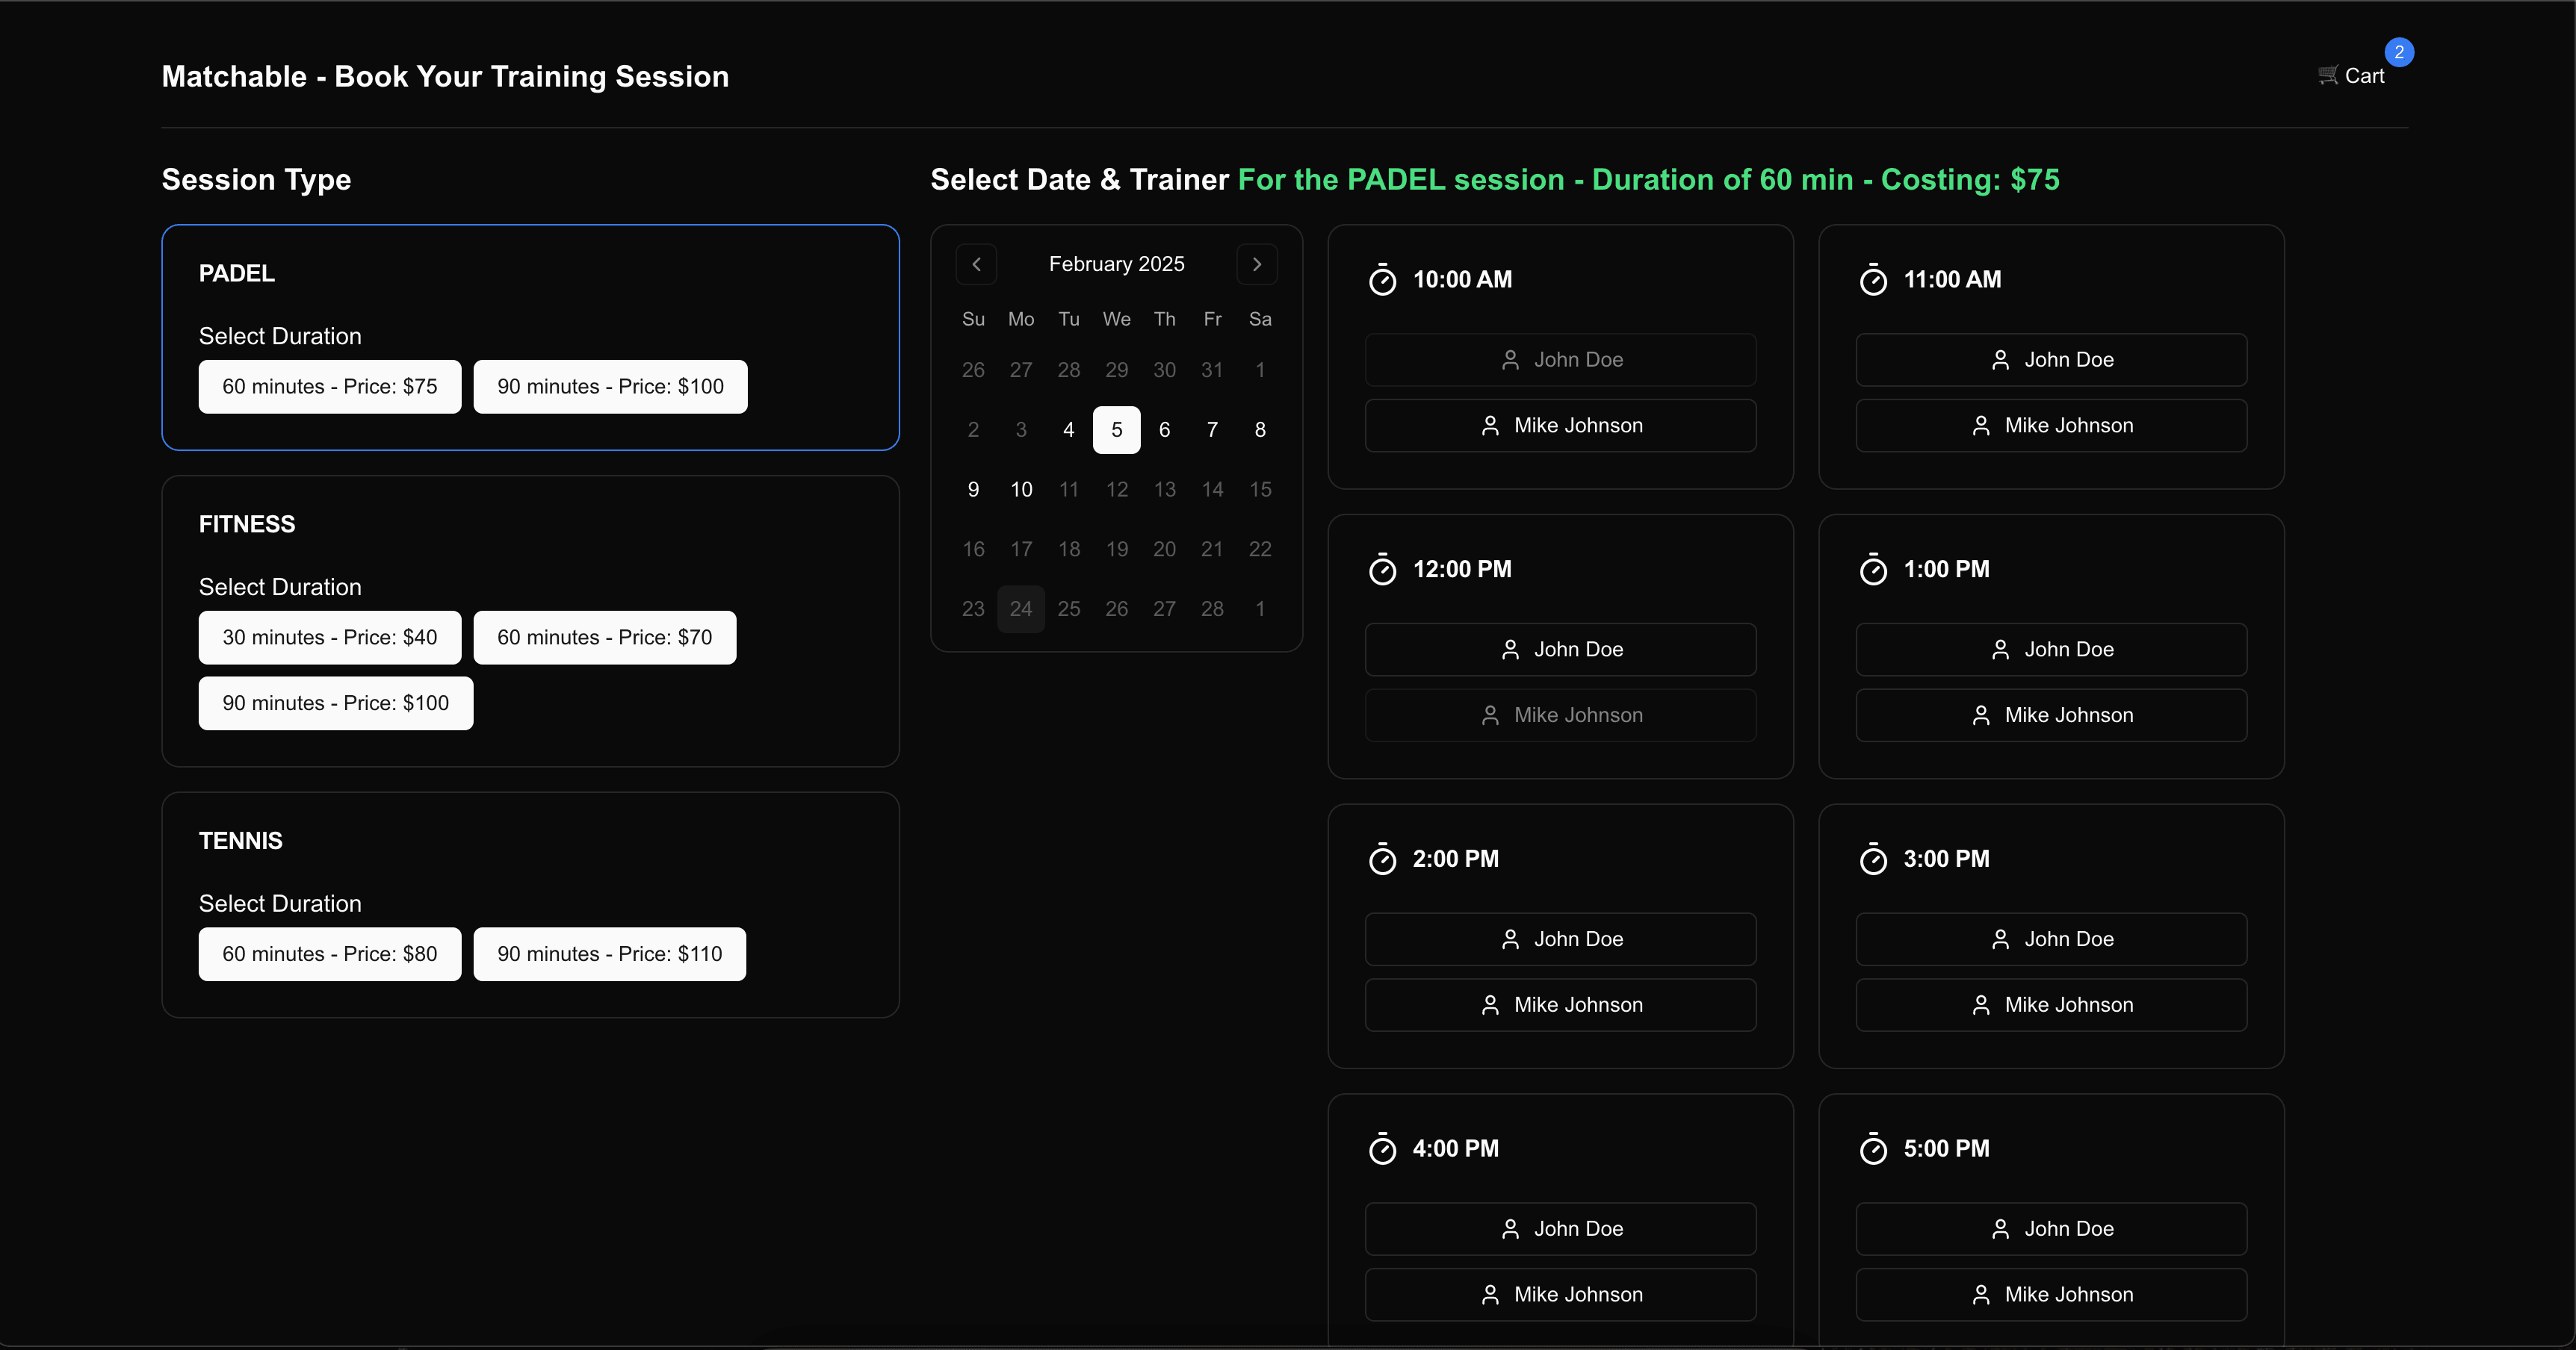Select the 90 minutes $100 Padel duration

[610, 387]
